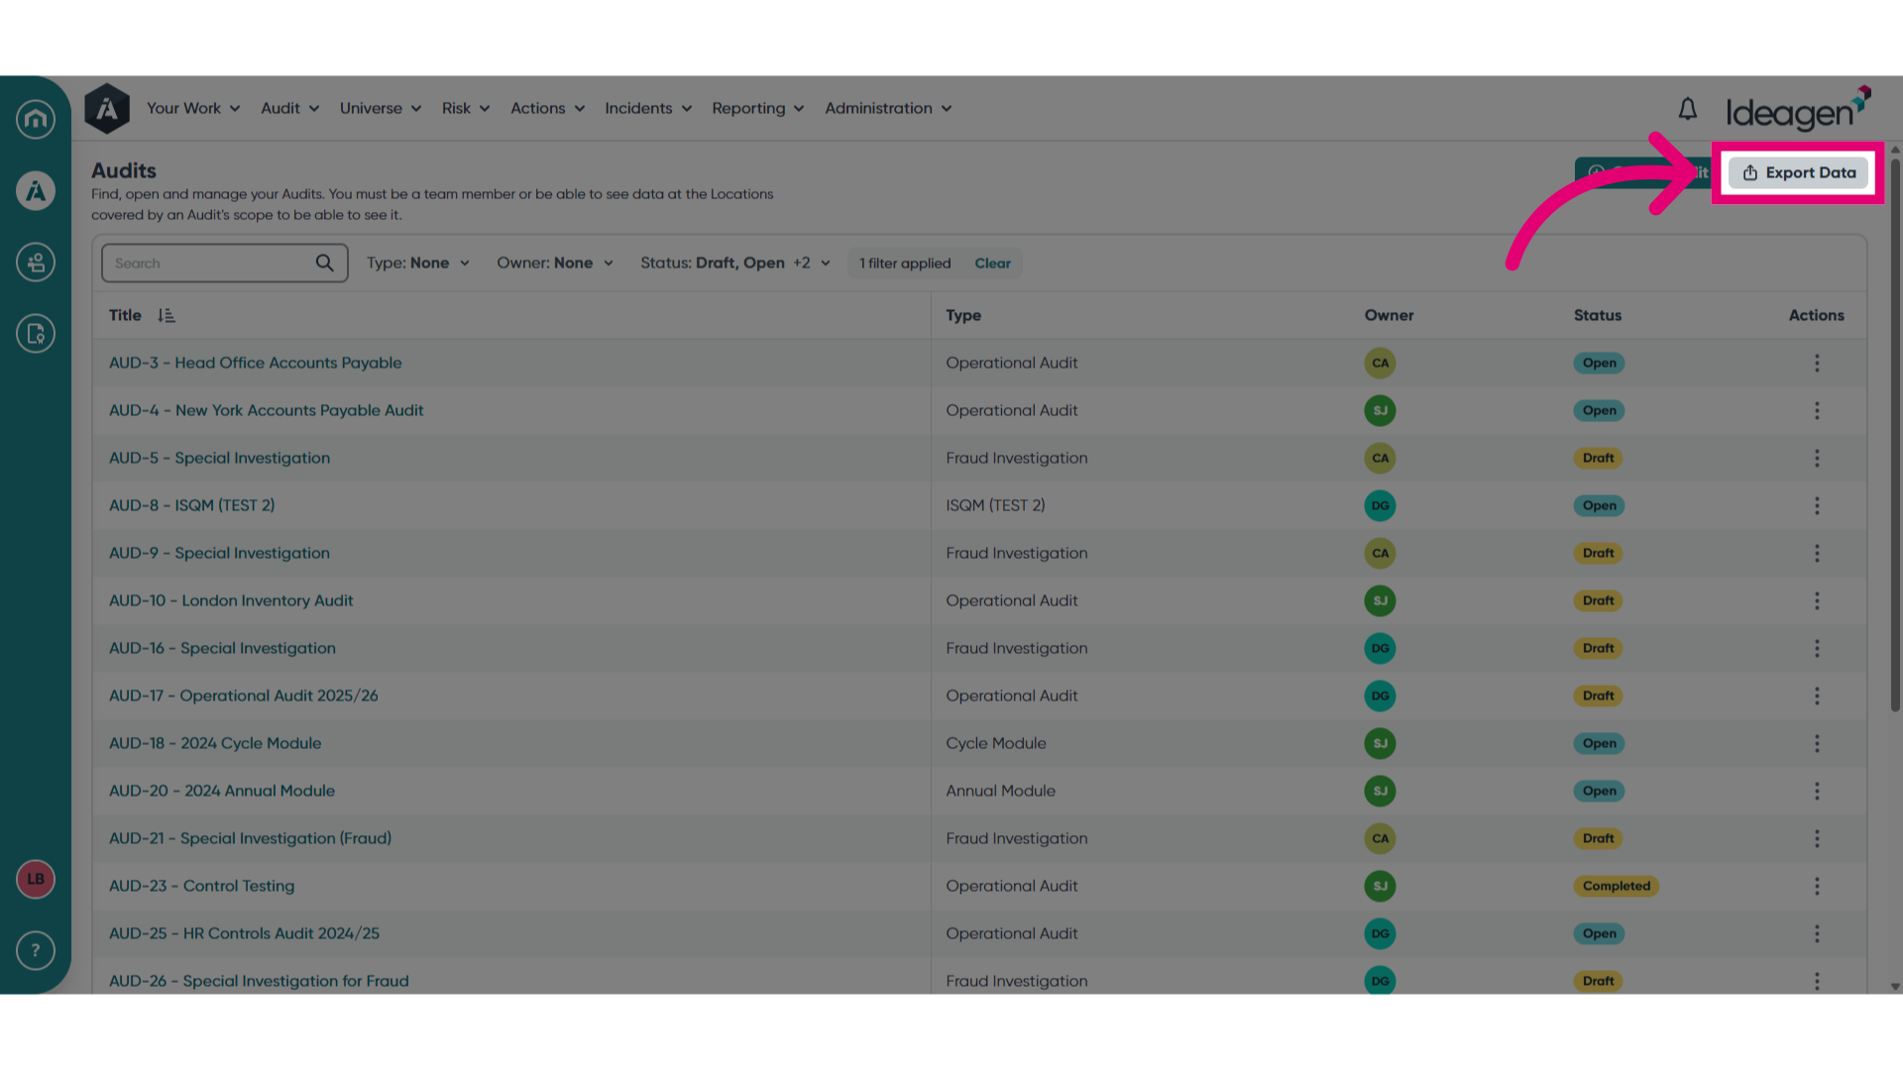Viewport: 1903px width, 1070px height.
Task: Click the Export Data button
Action: pyautogui.click(x=1798, y=172)
